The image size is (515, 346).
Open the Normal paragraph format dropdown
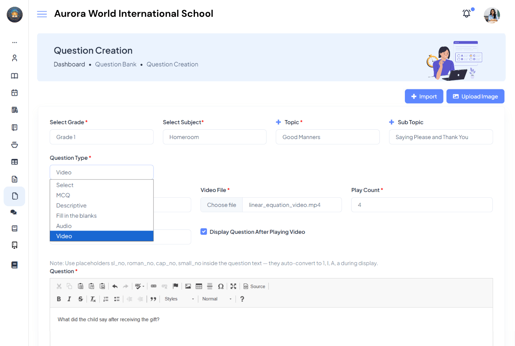(216, 298)
